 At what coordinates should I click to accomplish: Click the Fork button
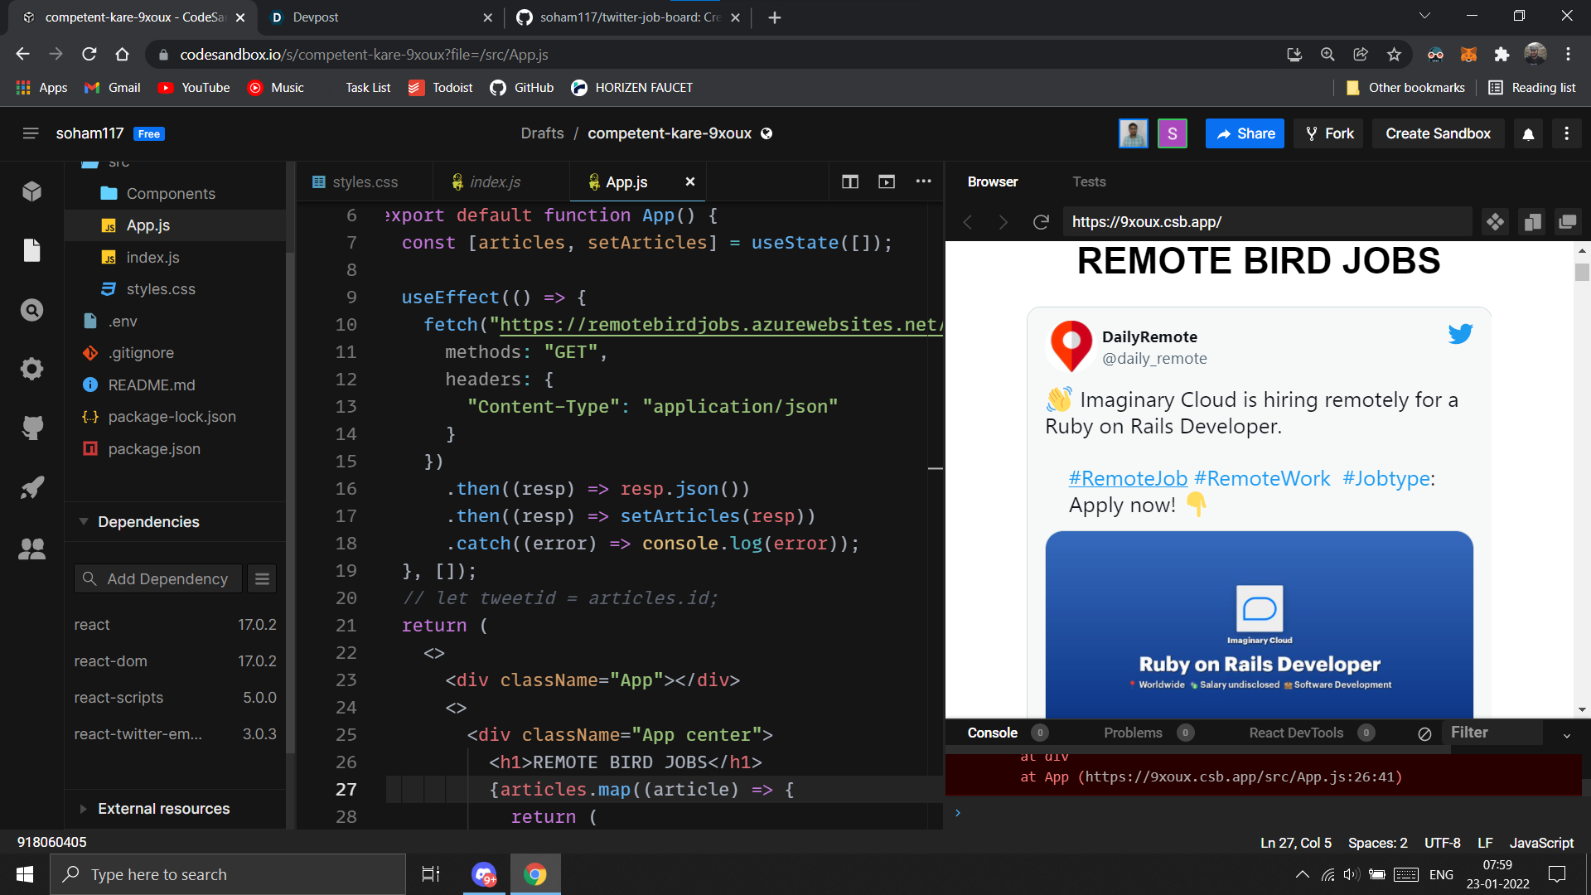(1328, 133)
